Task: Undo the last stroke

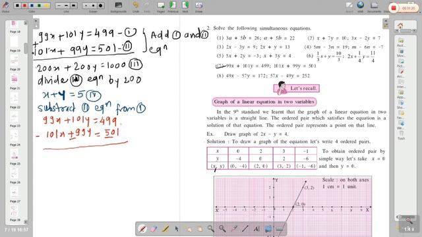Action: pos(136,7)
